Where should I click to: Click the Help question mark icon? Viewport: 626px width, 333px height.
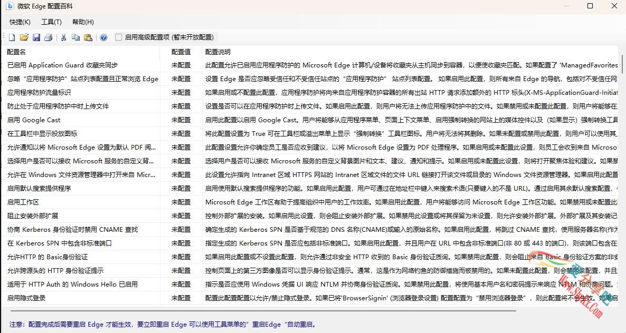(x=103, y=37)
